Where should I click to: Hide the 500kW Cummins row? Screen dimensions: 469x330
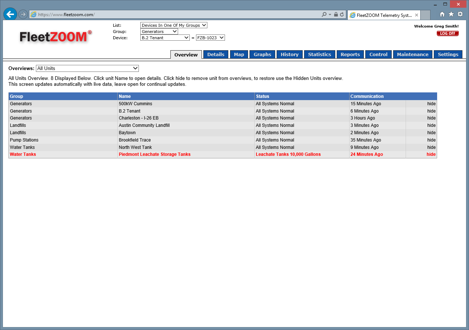pyautogui.click(x=431, y=104)
